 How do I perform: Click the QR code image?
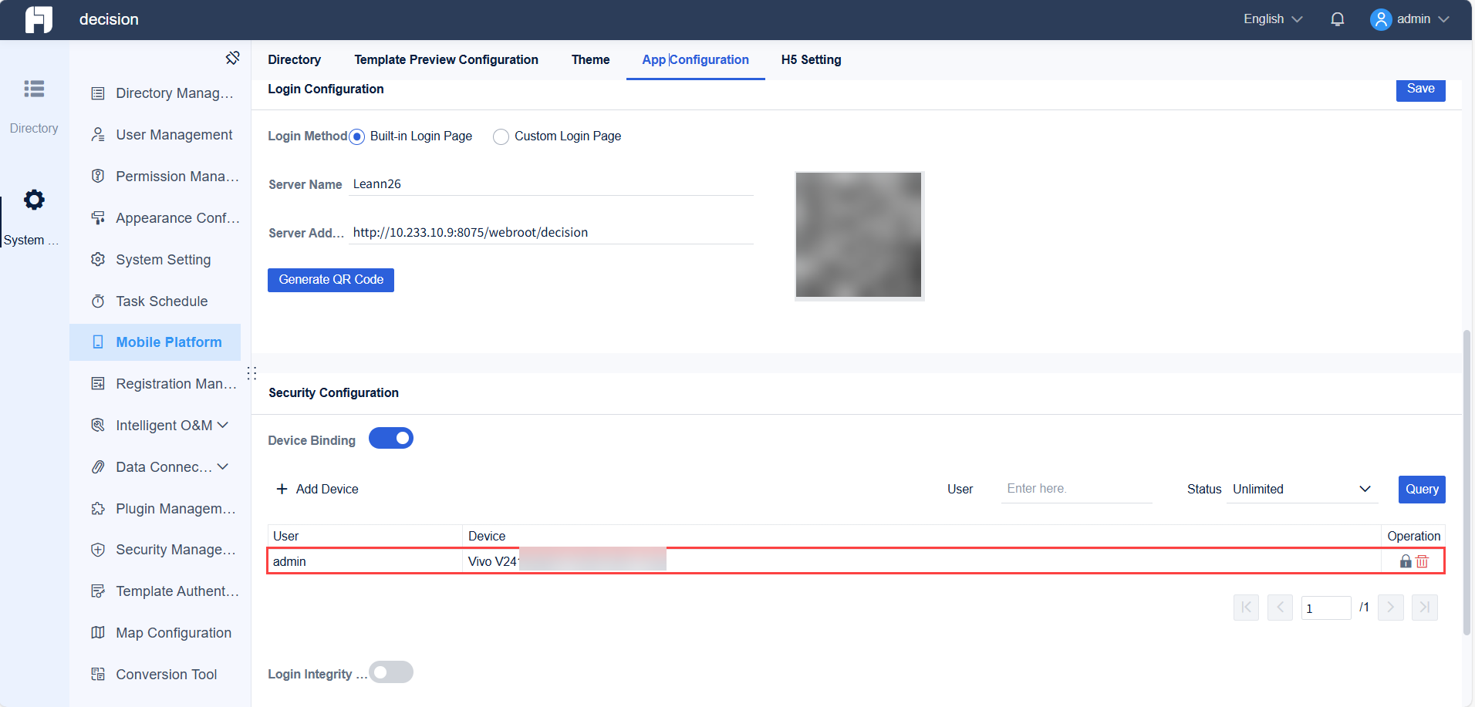click(859, 235)
